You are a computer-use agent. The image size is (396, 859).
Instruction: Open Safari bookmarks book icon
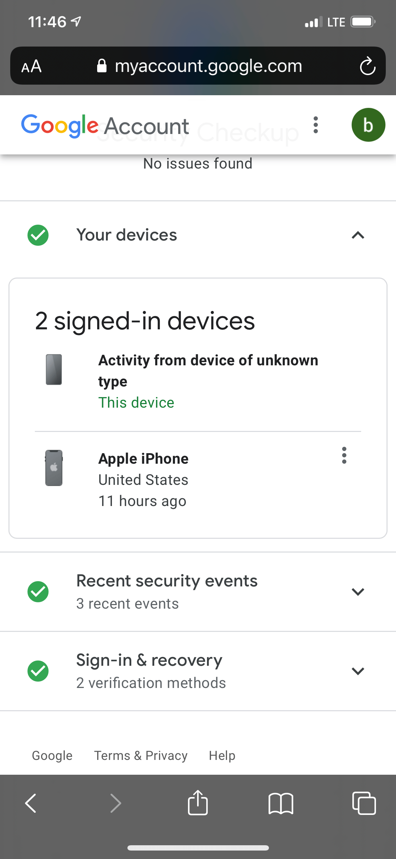click(281, 803)
